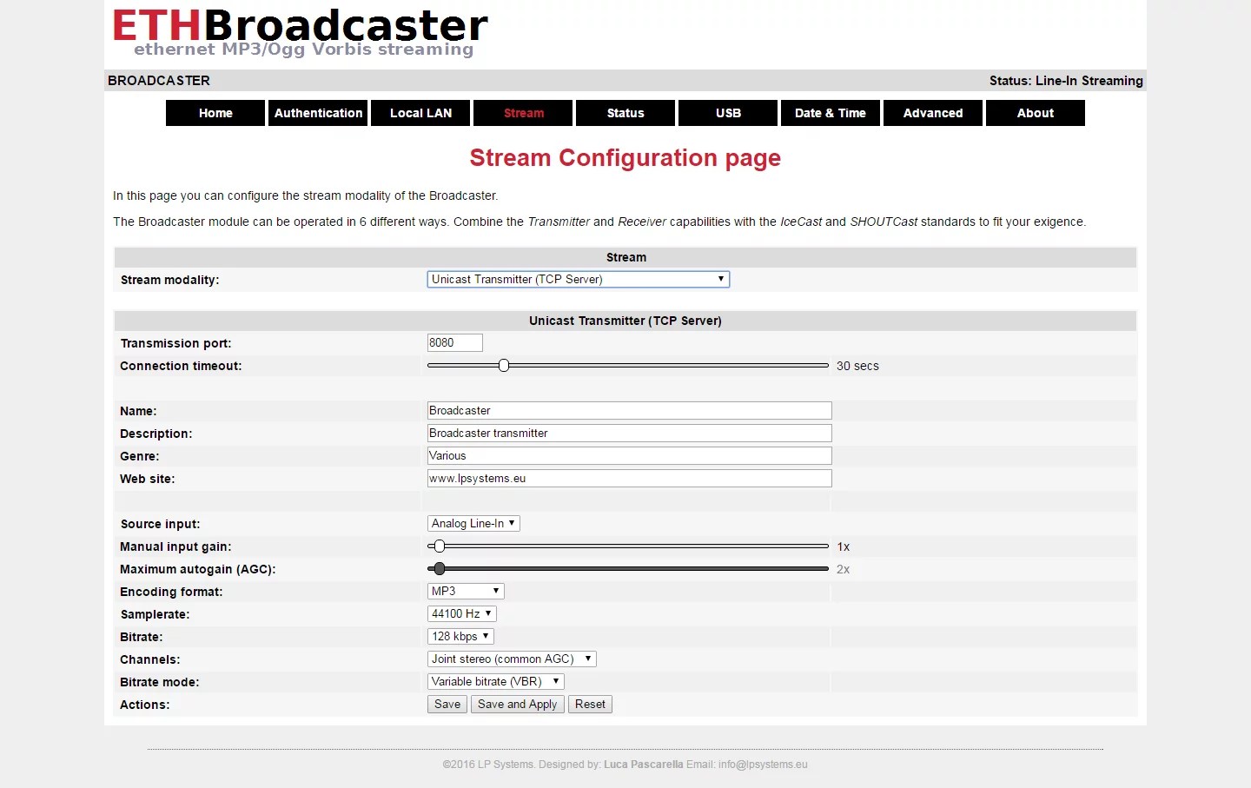Click the Save and Apply button
Screen dimensions: 1251x788
coord(517,705)
